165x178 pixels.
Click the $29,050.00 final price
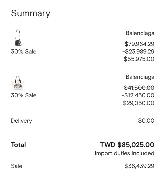(139, 103)
